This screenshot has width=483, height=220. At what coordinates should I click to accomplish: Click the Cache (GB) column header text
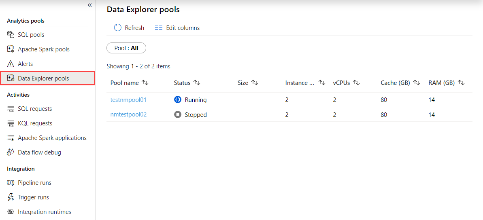[396, 83]
